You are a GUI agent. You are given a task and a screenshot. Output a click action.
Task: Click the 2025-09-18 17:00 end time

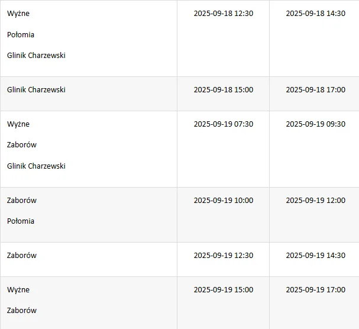(315, 90)
